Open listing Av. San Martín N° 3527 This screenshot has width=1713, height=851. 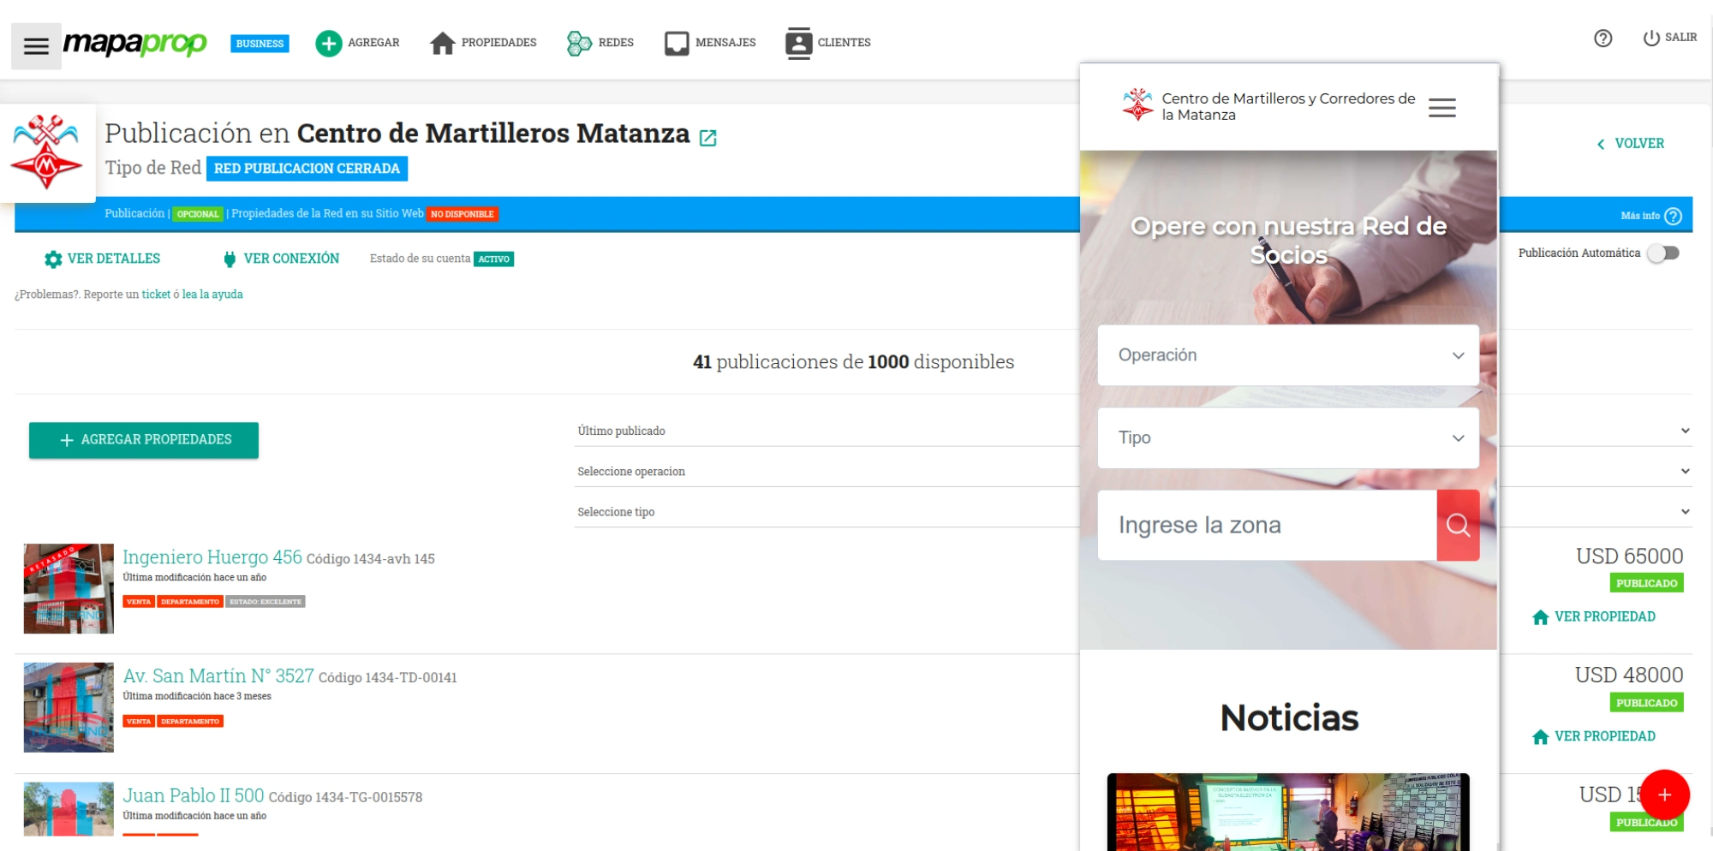point(218,676)
